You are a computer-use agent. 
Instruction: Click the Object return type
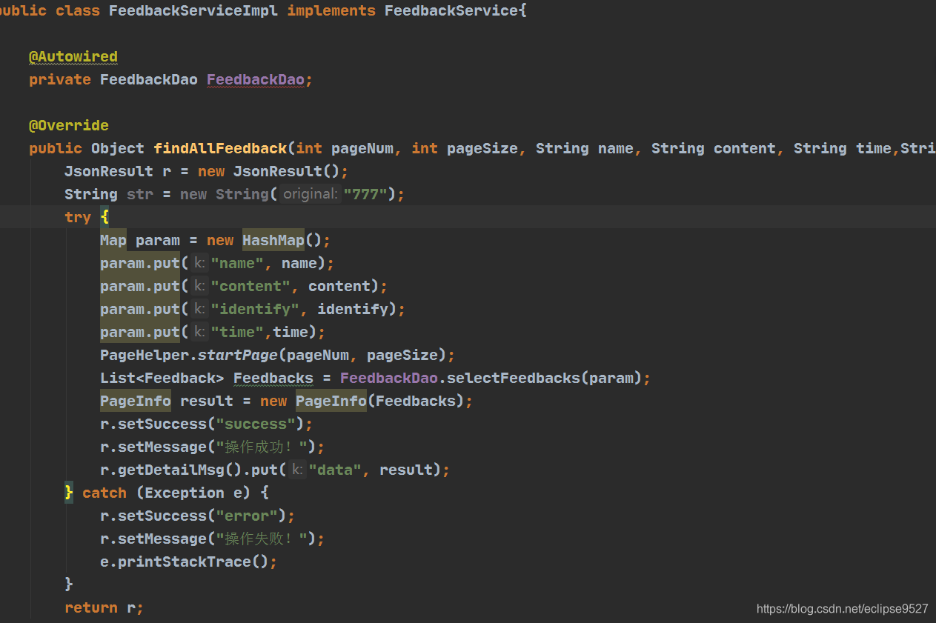pyautogui.click(x=118, y=148)
